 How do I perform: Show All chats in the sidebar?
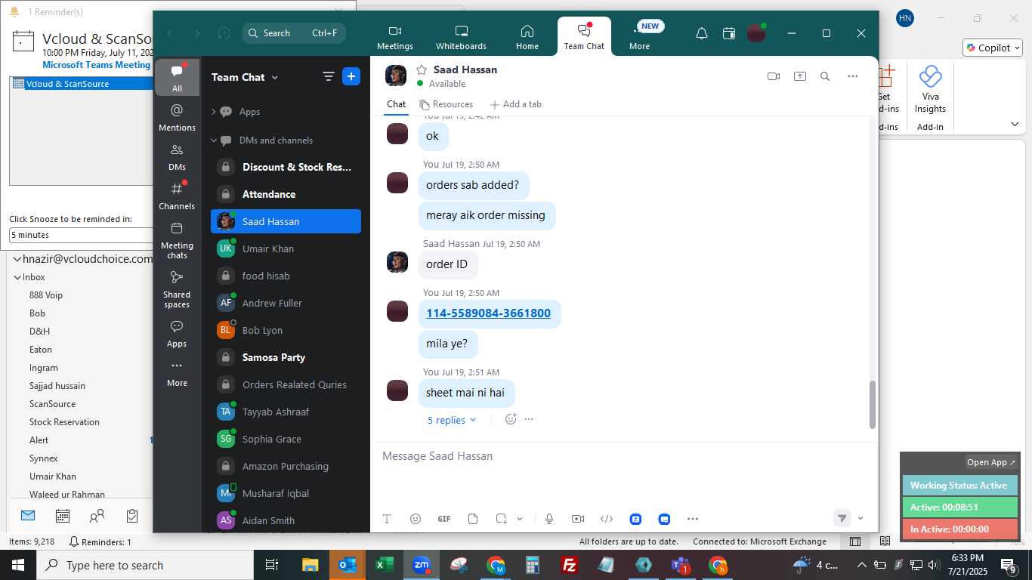[x=177, y=78]
